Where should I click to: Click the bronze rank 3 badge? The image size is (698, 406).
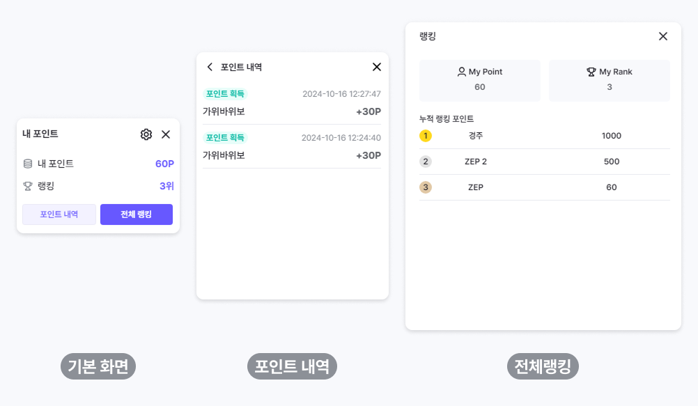(x=426, y=187)
